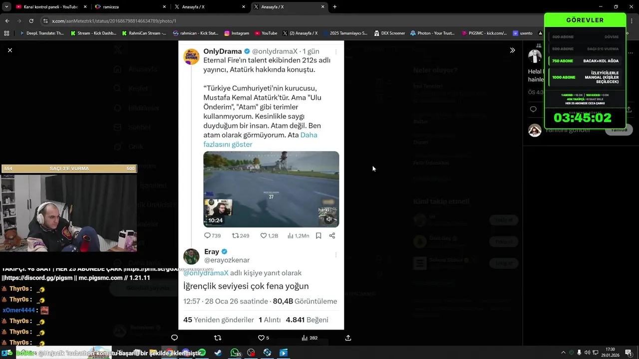Viewport: 639px width, 359px height.
Task: Click '4.841 Beğeni' count
Action: 307,320
